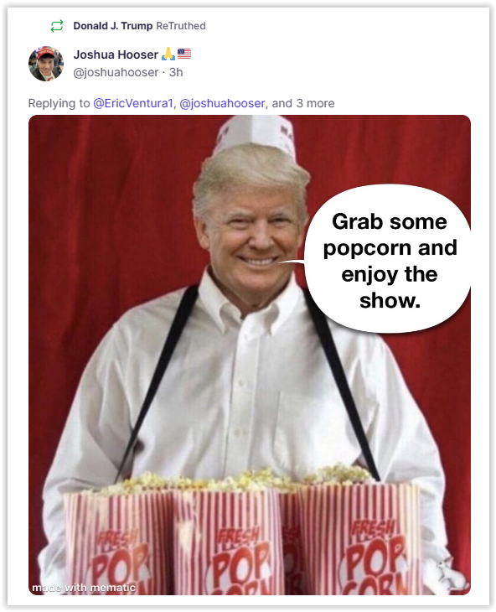Image resolution: width=496 pixels, height=612 pixels.
Task: Click the green ReTruth arrows icon
Action: pos(57,26)
